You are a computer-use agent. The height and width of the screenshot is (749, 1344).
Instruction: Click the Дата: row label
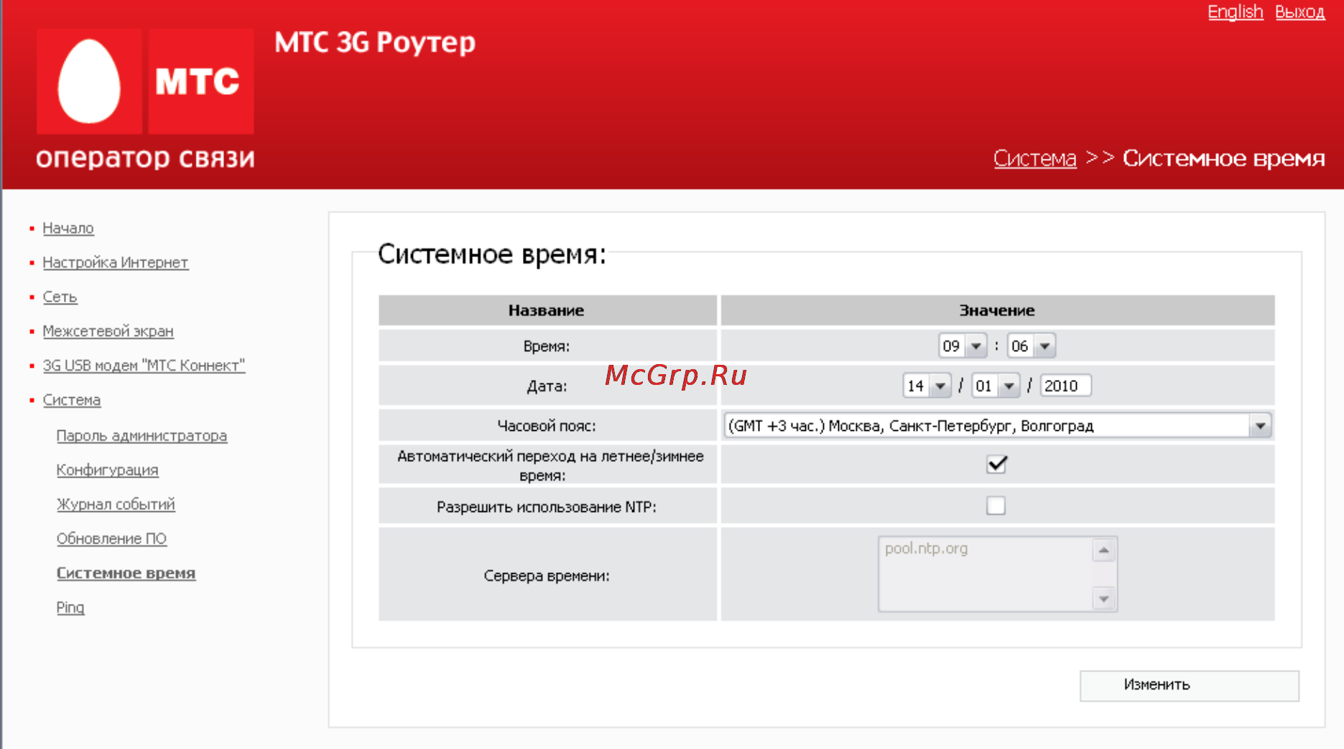(547, 386)
